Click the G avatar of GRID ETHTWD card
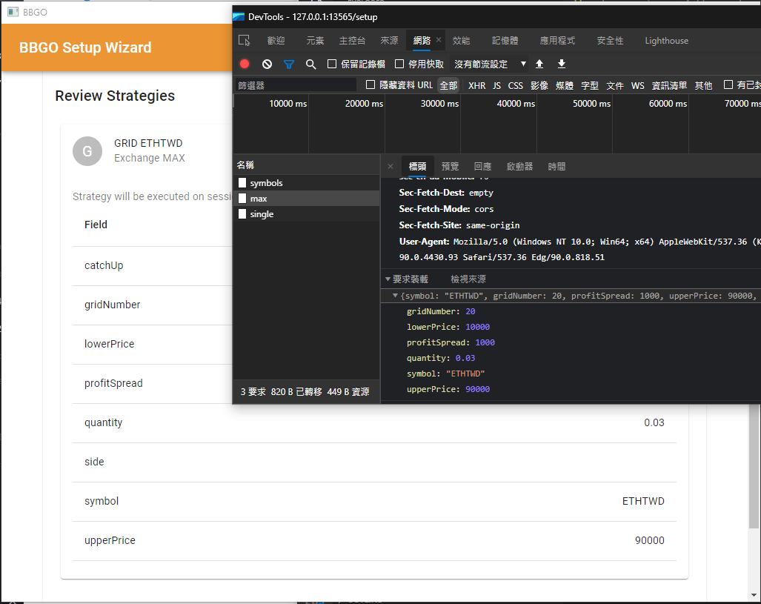761x604 pixels. click(87, 151)
